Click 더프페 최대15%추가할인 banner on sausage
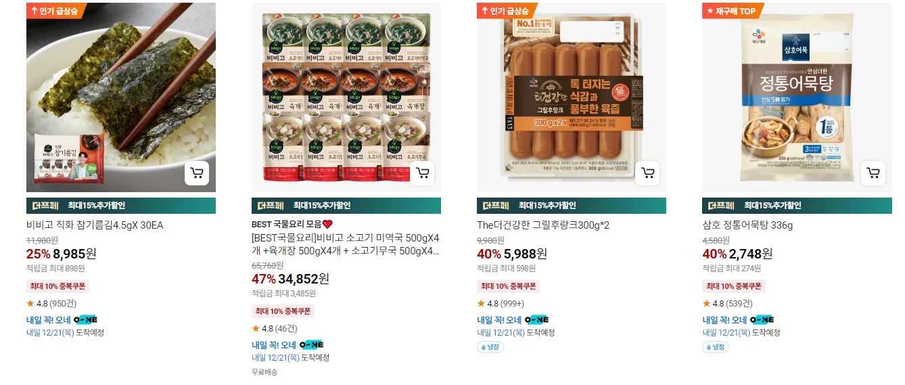The image size is (905, 385). [572, 206]
